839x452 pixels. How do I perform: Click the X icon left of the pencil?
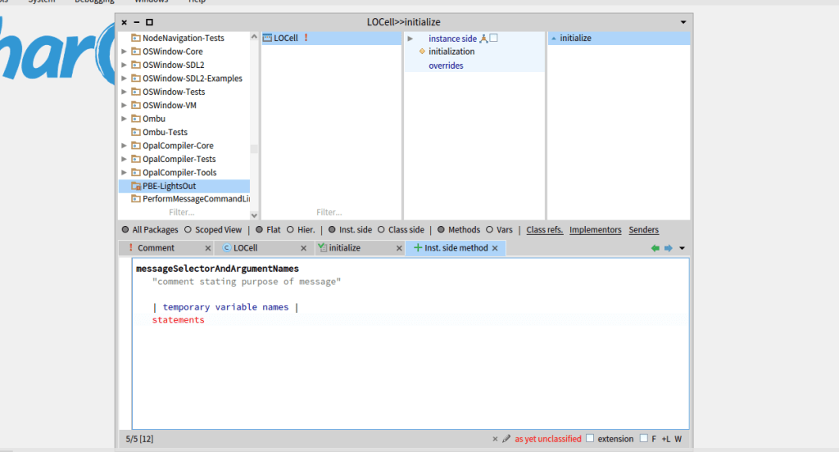click(495, 439)
